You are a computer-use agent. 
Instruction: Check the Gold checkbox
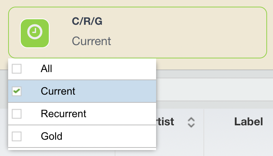click(17, 136)
